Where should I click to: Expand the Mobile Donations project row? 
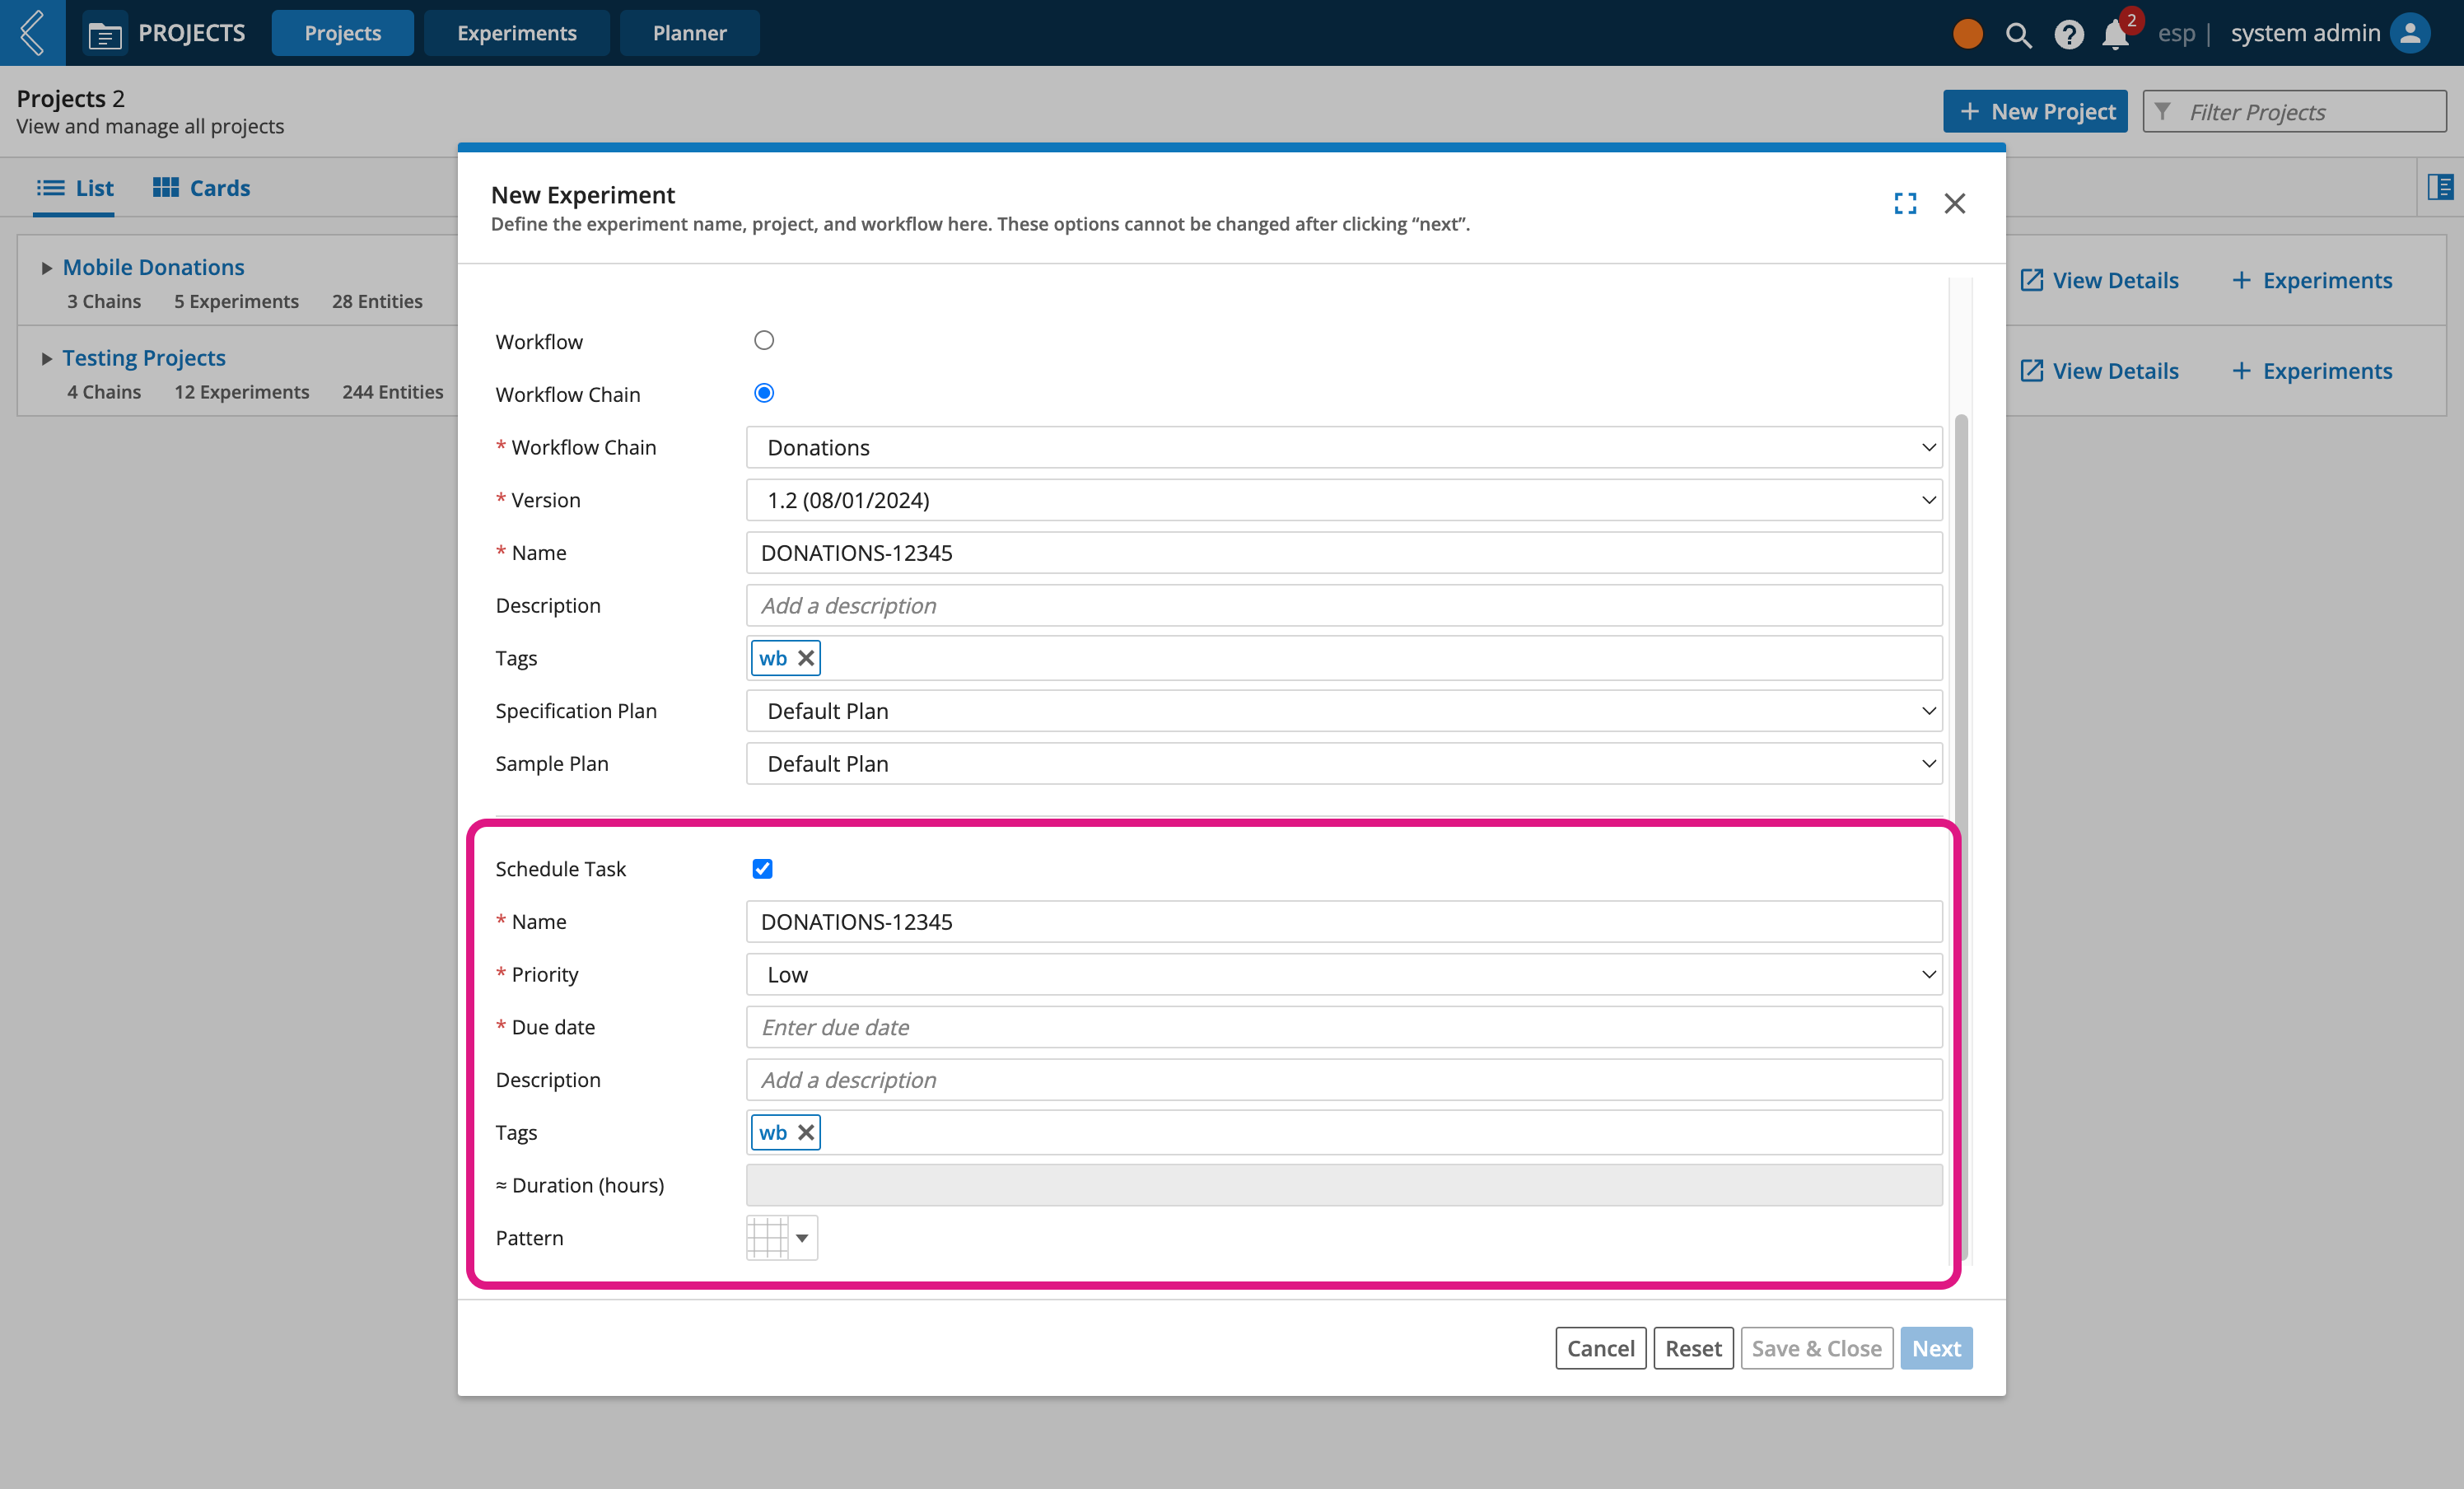(46, 268)
